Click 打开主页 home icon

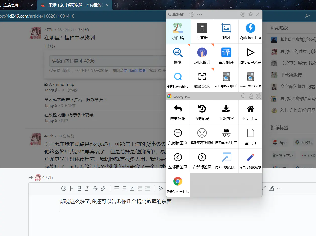coord(250,112)
